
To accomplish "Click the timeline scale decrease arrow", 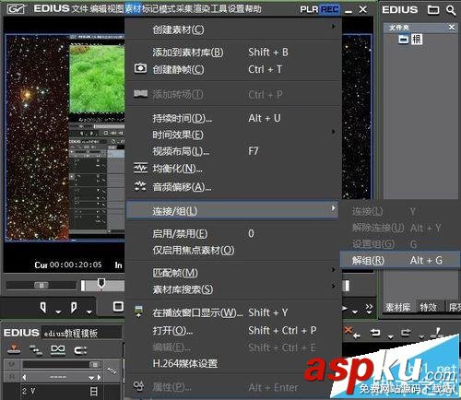I will coord(25,377).
